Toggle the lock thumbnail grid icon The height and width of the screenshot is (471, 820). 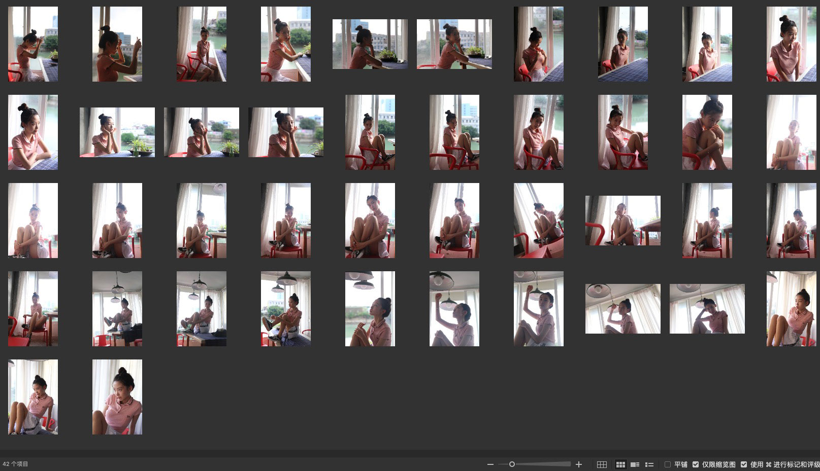pyautogui.click(x=602, y=464)
